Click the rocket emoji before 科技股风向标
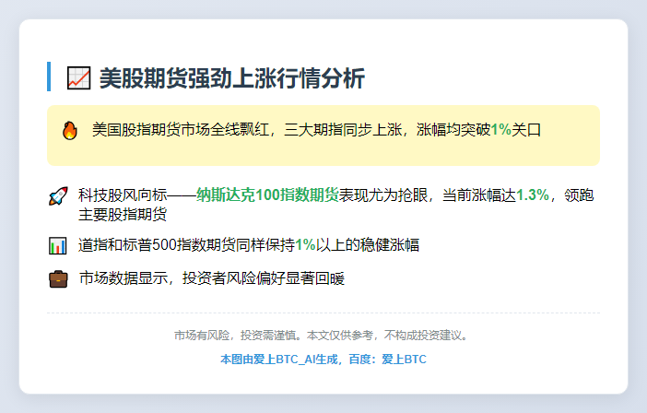 58,196
